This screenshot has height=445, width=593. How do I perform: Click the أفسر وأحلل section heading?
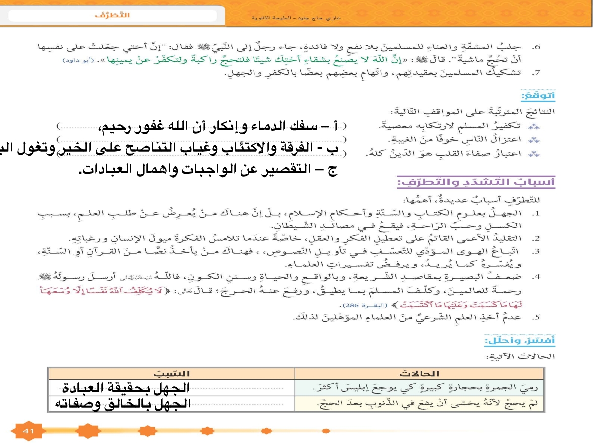[533, 340]
